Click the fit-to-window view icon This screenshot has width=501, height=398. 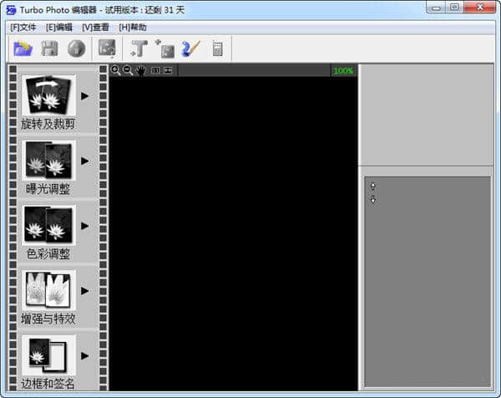click(x=168, y=70)
